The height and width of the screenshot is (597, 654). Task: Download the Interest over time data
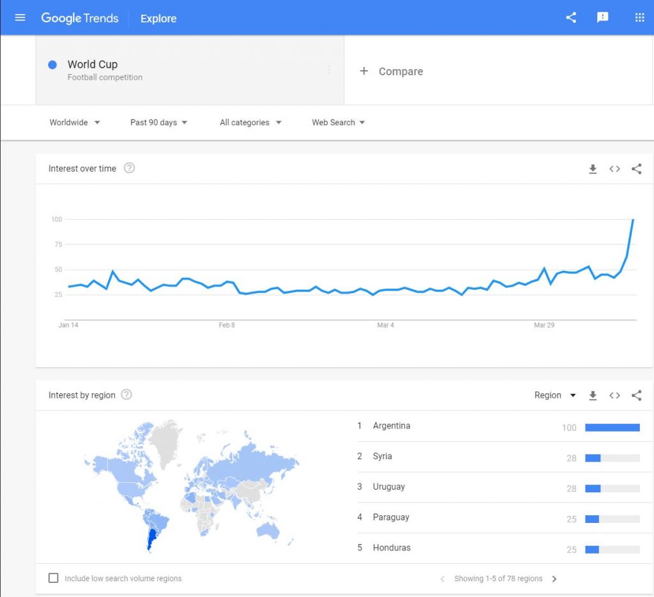click(x=593, y=169)
